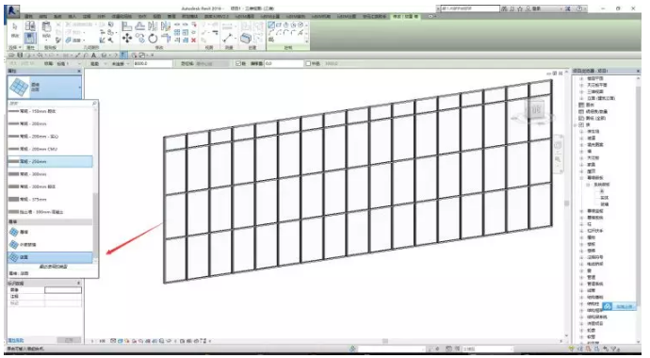Screen dimensions: 650x358
Task: Click the type list search field
Action: (x=50, y=104)
